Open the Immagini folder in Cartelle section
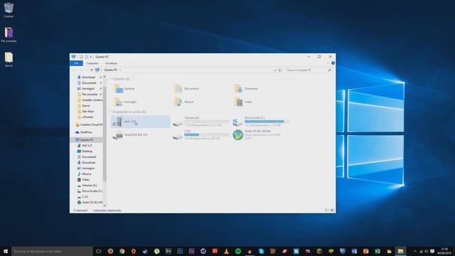The image size is (455, 256). (x=125, y=102)
